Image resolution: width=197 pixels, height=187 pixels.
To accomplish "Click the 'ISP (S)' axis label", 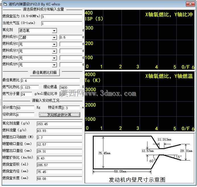I will tap(94, 19).
